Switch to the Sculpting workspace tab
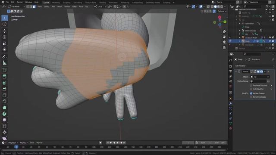This screenshot has height=155, width=276. [x=66, y=3]
